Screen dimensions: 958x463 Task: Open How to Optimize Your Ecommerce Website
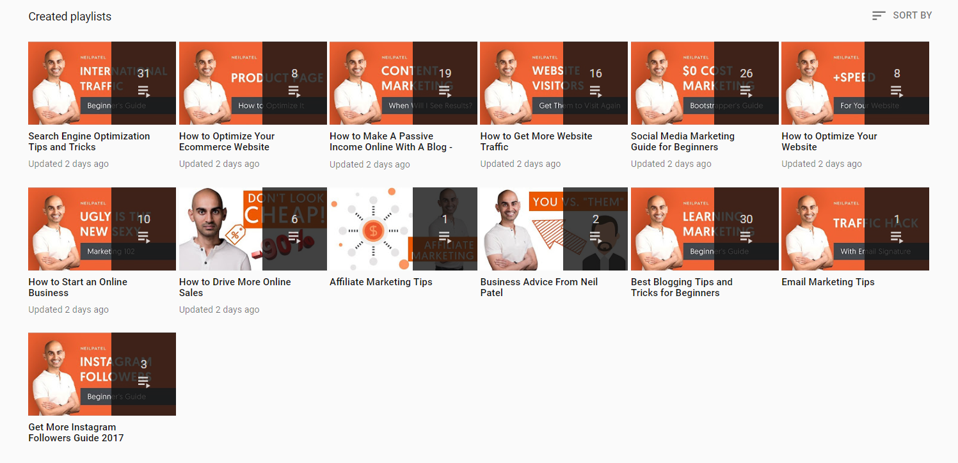[x=227, y=141]
